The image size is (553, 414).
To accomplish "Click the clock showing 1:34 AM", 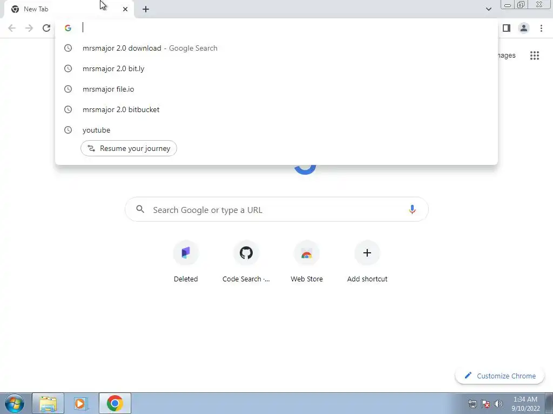I will (525, 404).
